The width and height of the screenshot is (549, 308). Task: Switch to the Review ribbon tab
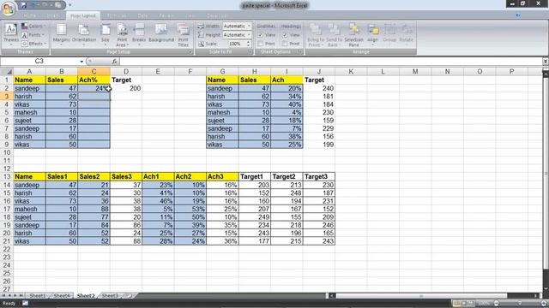click(x=166, y=15)
